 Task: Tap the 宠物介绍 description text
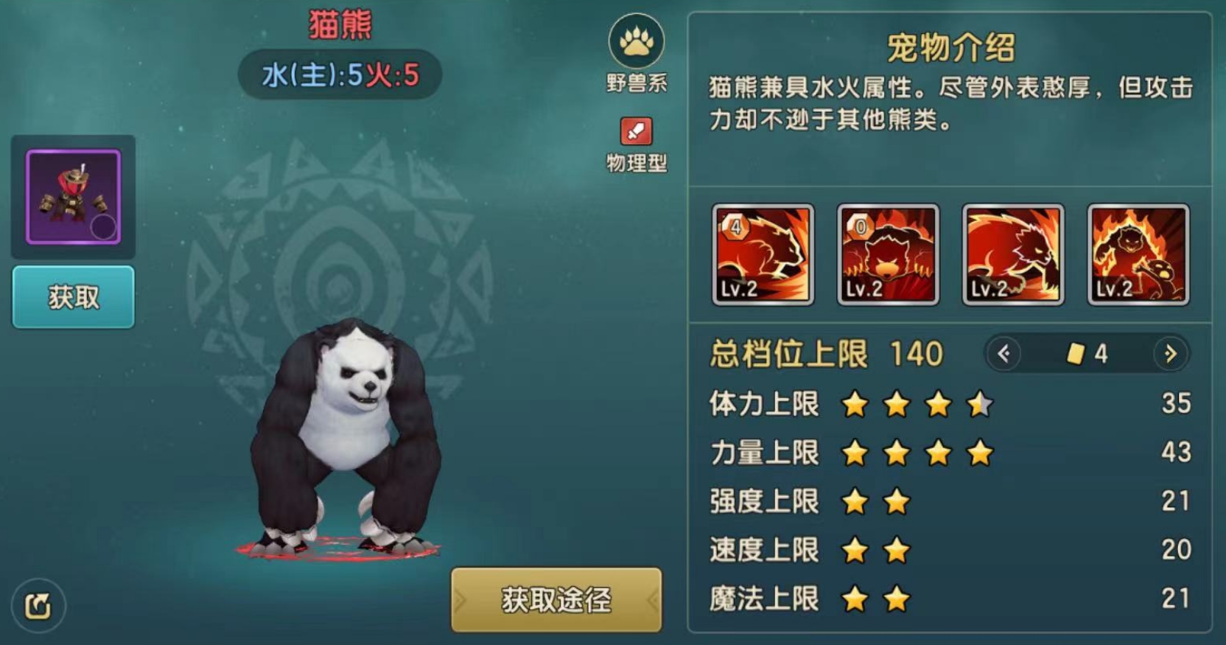pyautogui.click(x=950, y=103)
